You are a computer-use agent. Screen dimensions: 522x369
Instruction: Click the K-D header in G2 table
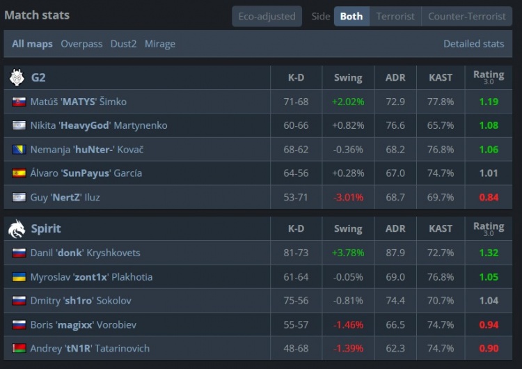point(296,77)
